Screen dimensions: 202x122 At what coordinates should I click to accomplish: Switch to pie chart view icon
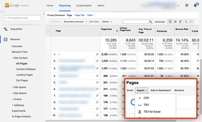[175, 22]
